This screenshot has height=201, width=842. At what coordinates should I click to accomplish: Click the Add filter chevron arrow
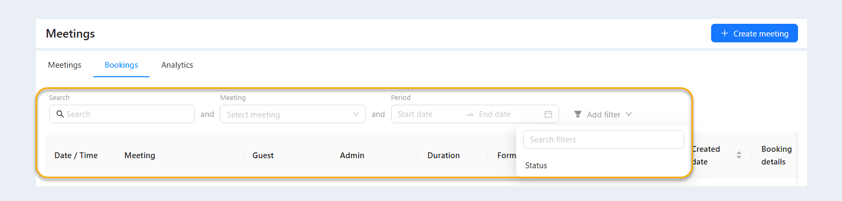coord(628,114)
